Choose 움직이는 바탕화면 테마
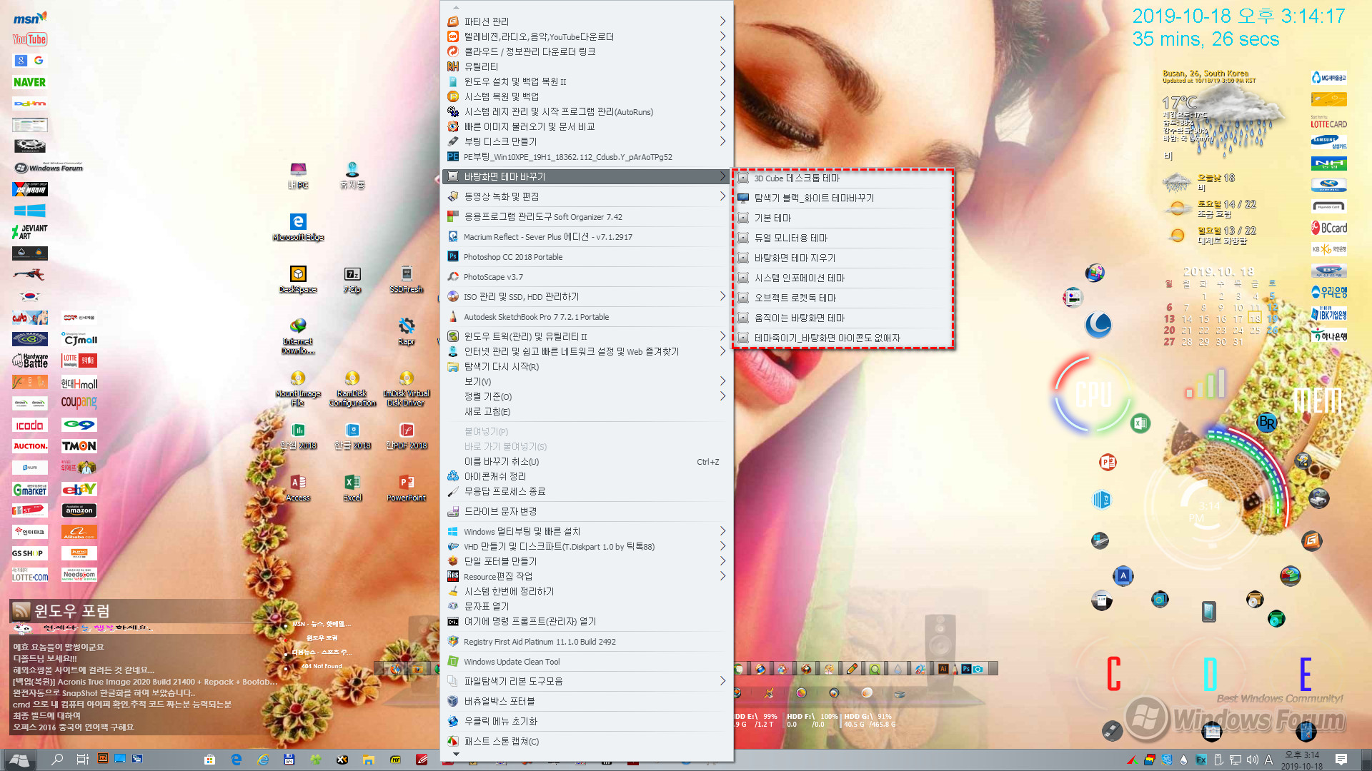This screenshot has height=771, width=1372. [x=844, y=318]
